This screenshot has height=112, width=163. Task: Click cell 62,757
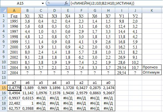point(14,109)
